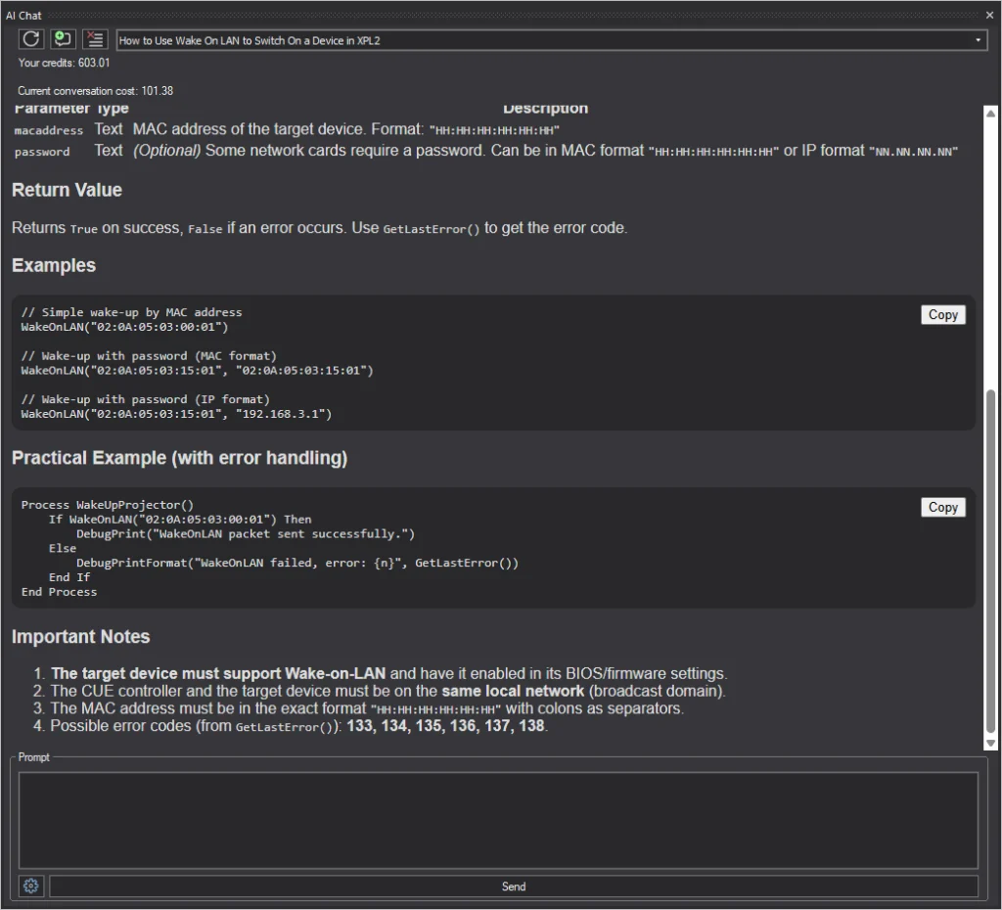
Task: Click the delete conversation list icon
Action: pyautogui.click(x=95, y=39)
